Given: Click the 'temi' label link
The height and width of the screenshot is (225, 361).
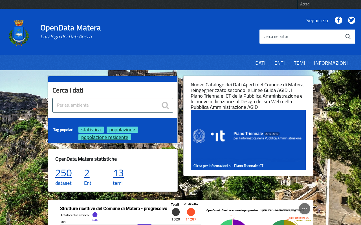Looking at the screenshot, I should (118, 183).
